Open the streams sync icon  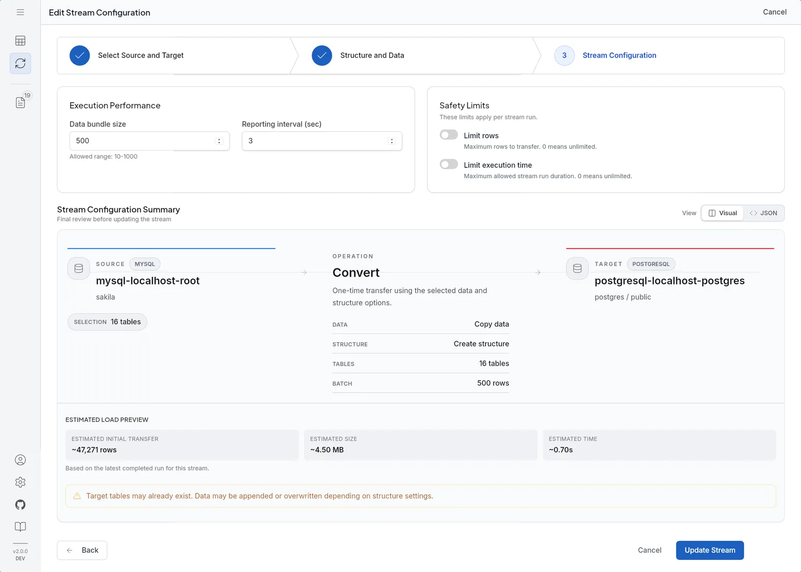(x=20, y=64)
